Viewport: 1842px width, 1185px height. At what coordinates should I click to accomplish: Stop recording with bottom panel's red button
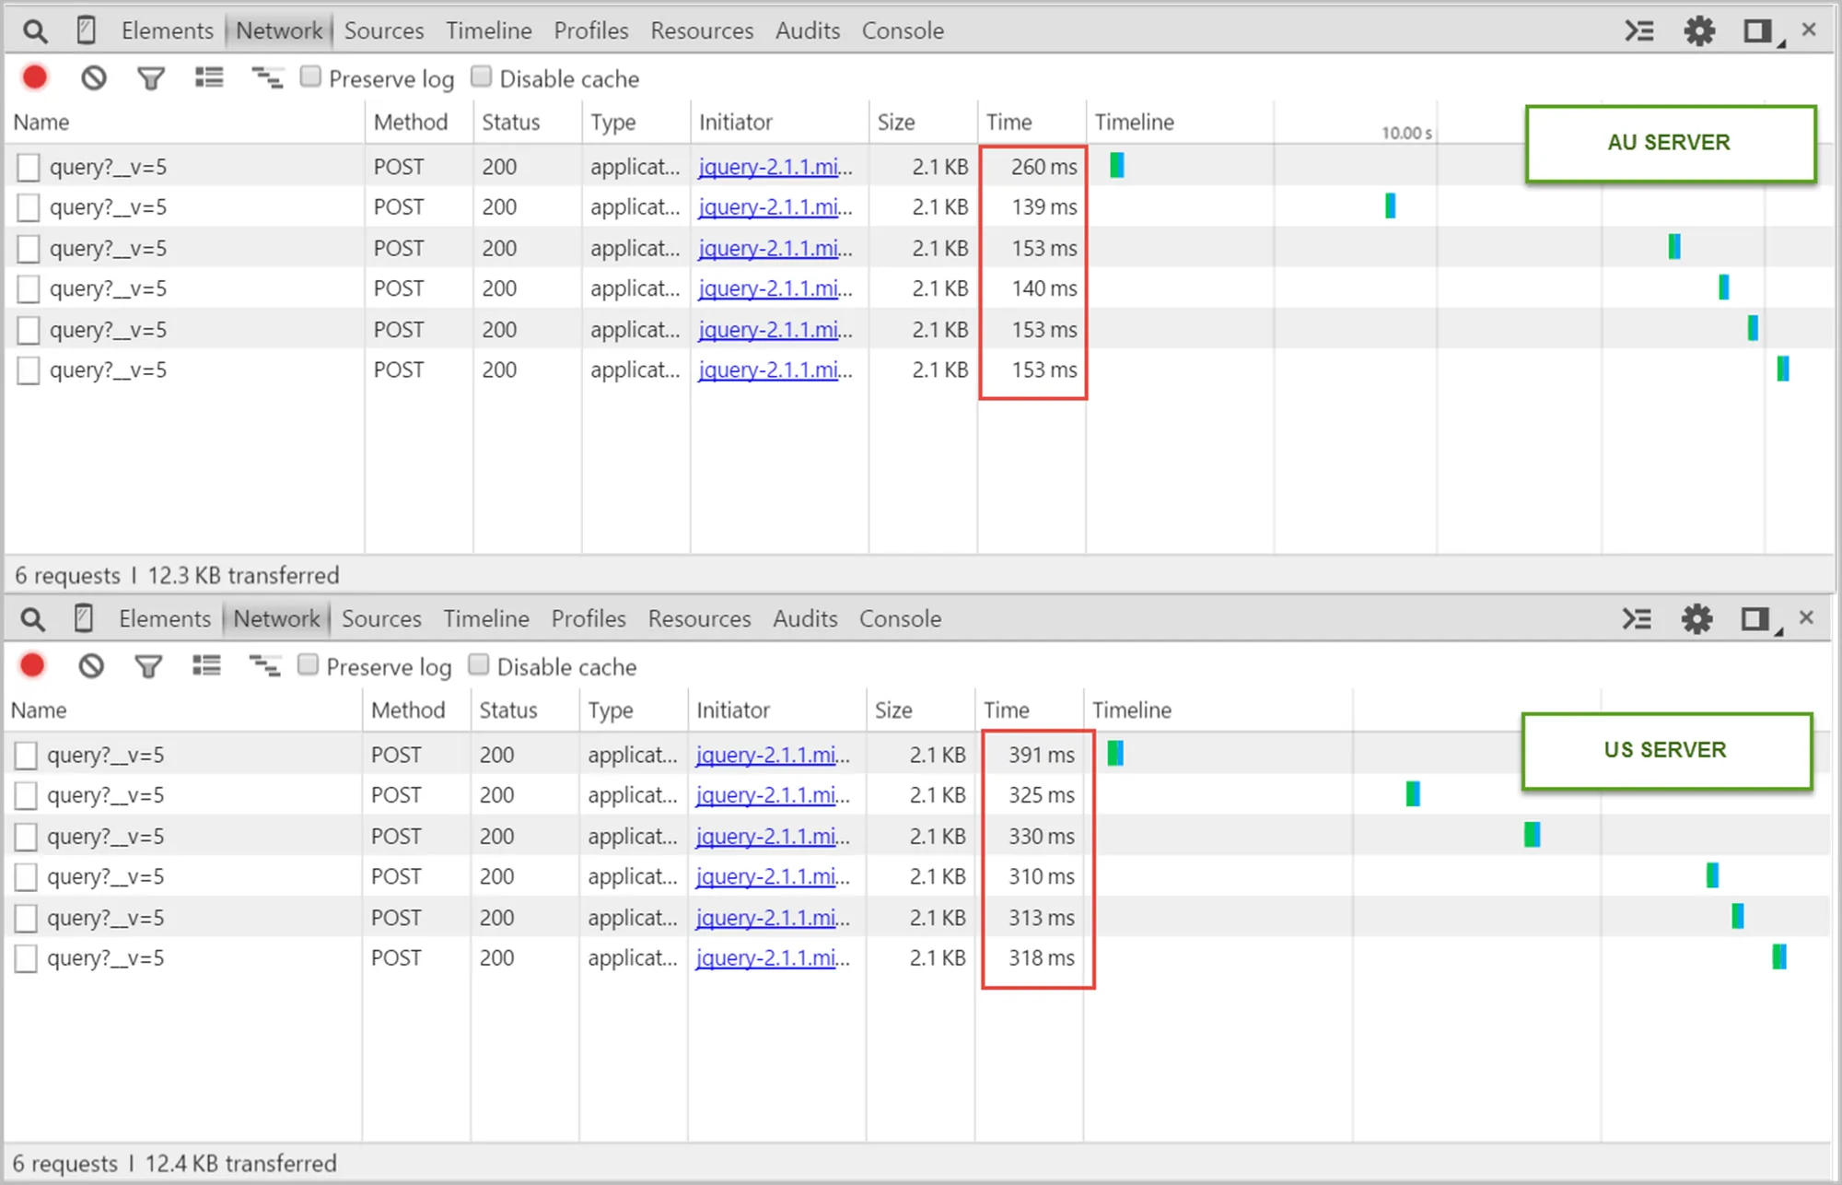[32, 665]
